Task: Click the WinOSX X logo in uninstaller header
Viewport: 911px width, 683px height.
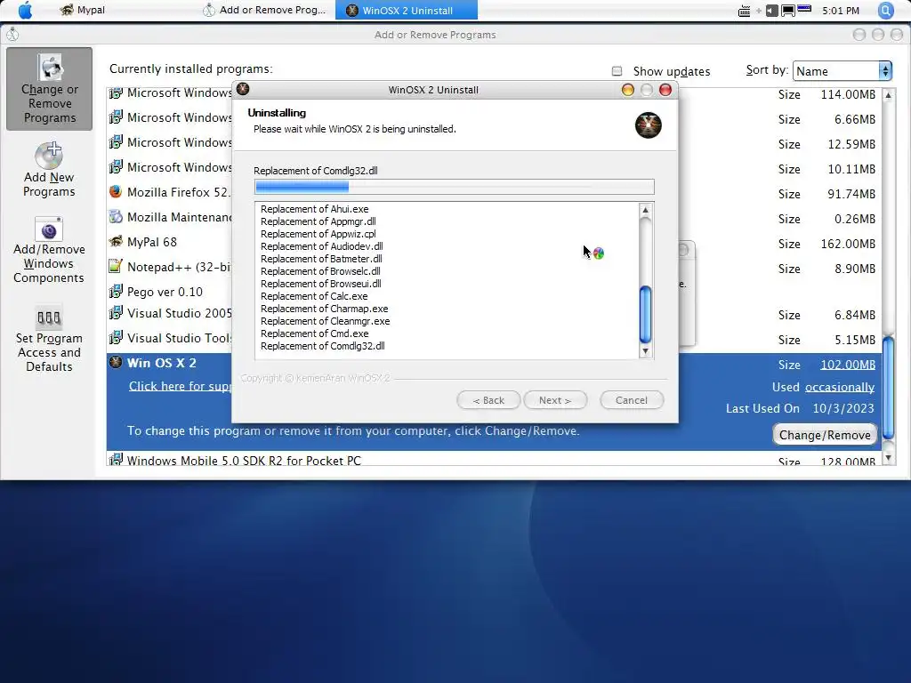Action: pos(648,125)
